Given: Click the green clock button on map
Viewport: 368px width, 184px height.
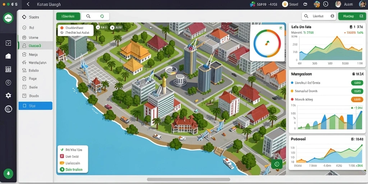Looking at the screenshot, I should [x=277, y=164].
